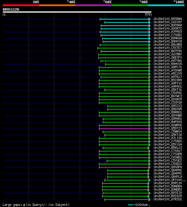Open hit UniRef100_C7S8D2
This screenshot has height=207, width=187.
[x=168, y=35]
